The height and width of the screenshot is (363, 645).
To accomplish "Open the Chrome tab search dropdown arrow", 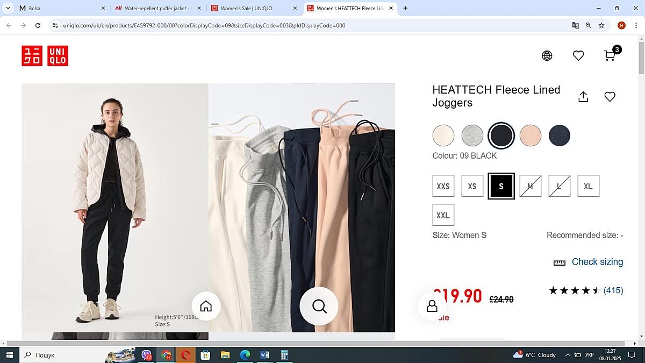I will [8, 8].
